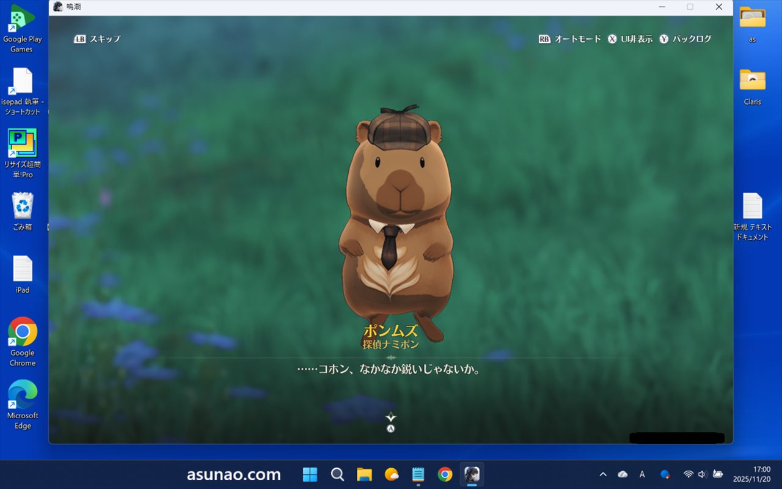Image resolution: width=782 pixels, height=489 pixels.
Task: Select the Google Chrome desktop shortcut
Action: coord(23,341)
